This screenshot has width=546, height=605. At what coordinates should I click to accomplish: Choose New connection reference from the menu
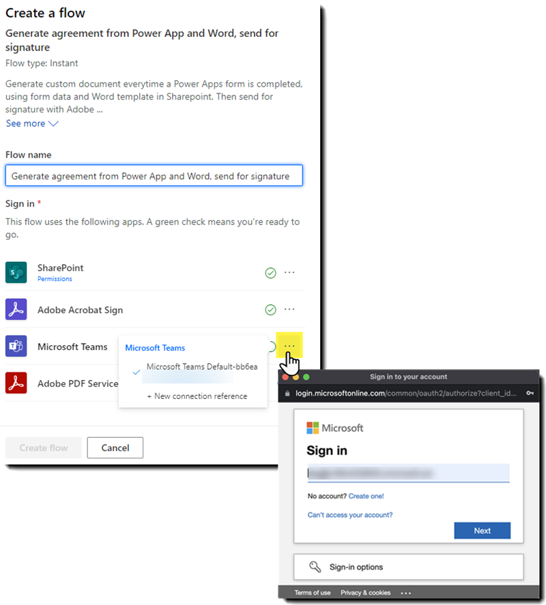coord(193,396)
